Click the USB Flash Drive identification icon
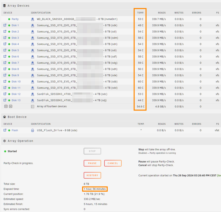The width and height of the screenshot is (221, 212). coord(32,130)
